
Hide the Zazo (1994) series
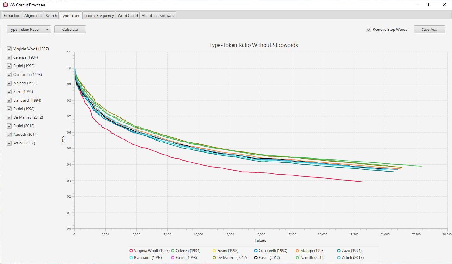coord(9,92)
